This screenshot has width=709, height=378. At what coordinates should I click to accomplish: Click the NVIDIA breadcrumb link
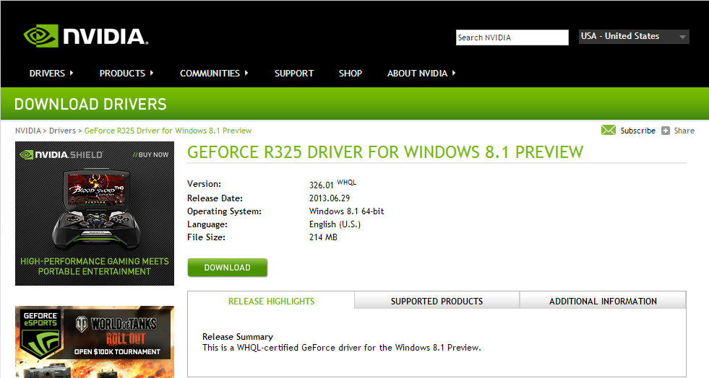(28, 131)
